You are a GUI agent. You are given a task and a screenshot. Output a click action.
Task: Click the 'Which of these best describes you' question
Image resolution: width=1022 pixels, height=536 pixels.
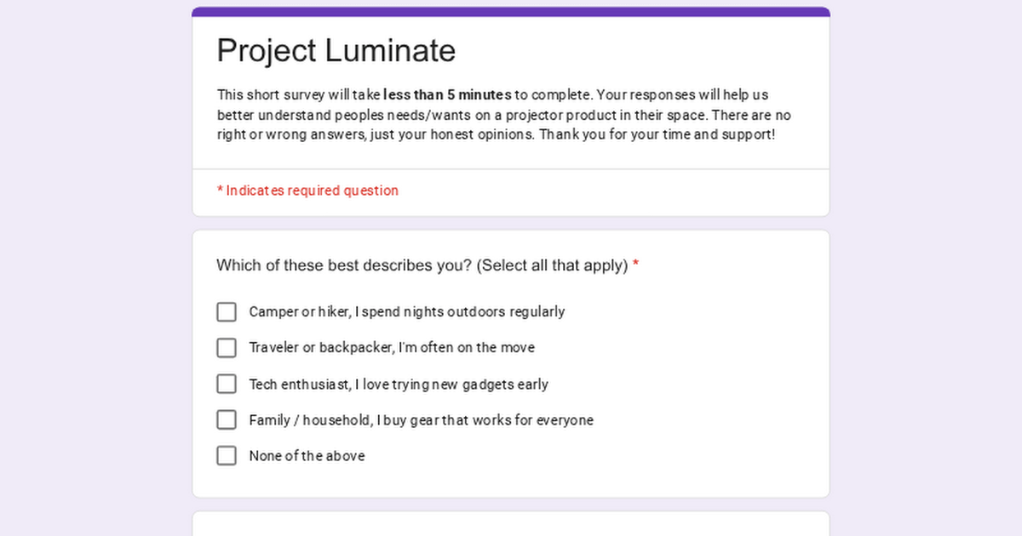pos(422,265)
